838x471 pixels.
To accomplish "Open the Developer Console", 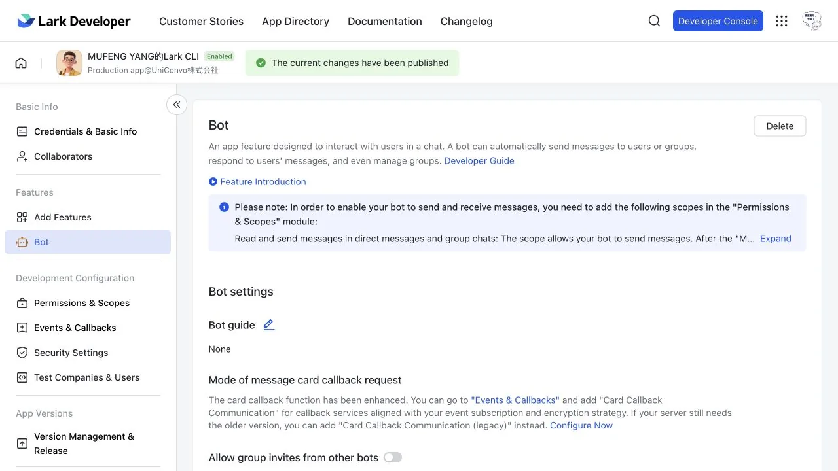I will coord(718,21).
